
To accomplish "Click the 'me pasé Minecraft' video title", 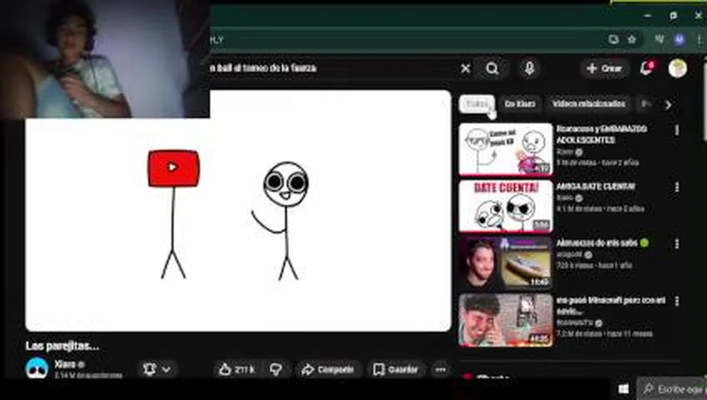I will 611,306.
